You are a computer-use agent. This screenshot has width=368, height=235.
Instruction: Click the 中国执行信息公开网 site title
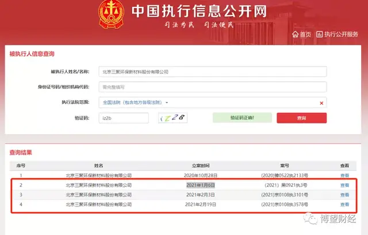(199, 11)
